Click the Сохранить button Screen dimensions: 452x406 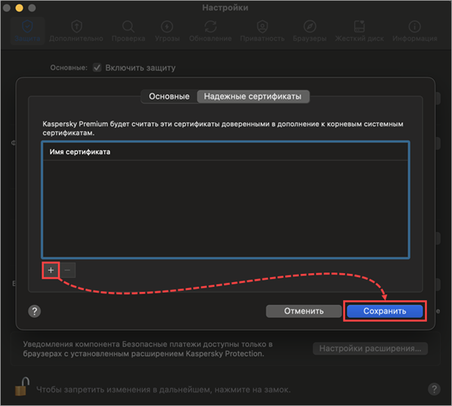[385, 311]
